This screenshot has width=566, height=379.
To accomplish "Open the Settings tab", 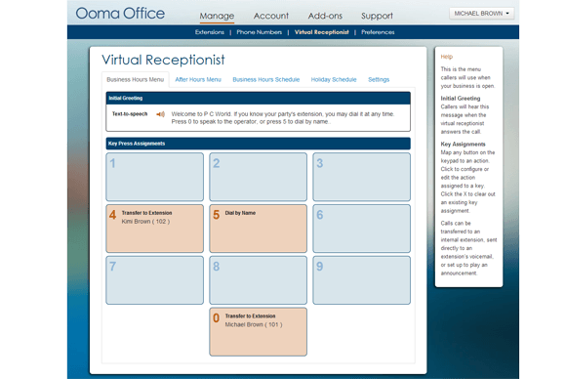I will pos(379,79).
